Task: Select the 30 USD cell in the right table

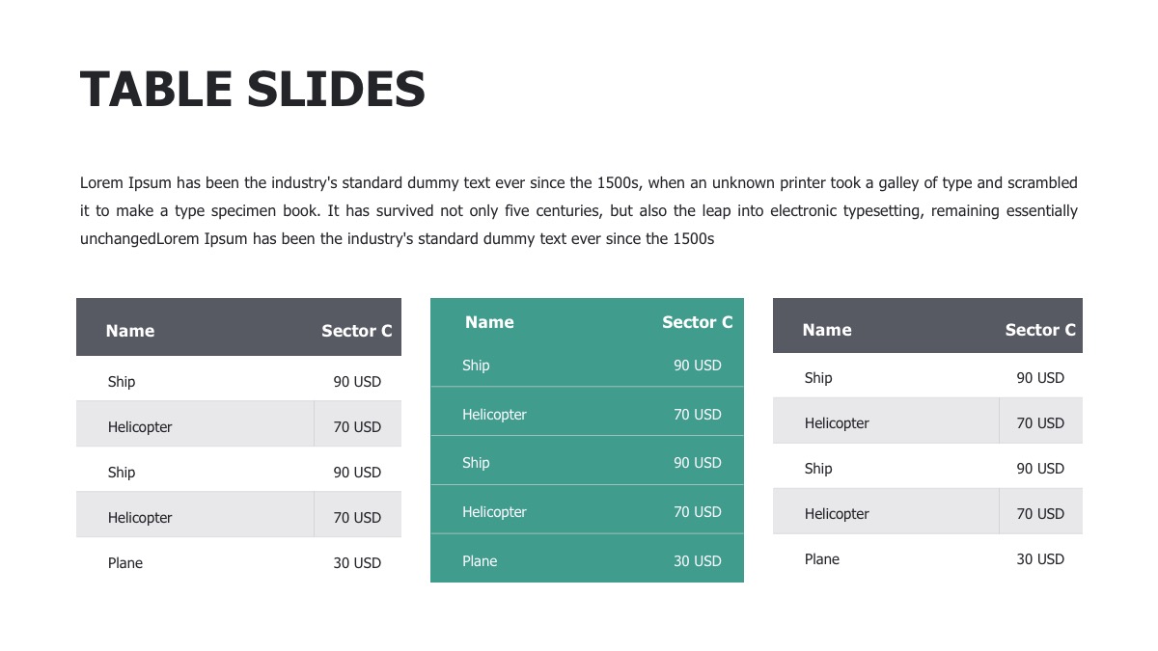Action: (x=1040, y=559)
